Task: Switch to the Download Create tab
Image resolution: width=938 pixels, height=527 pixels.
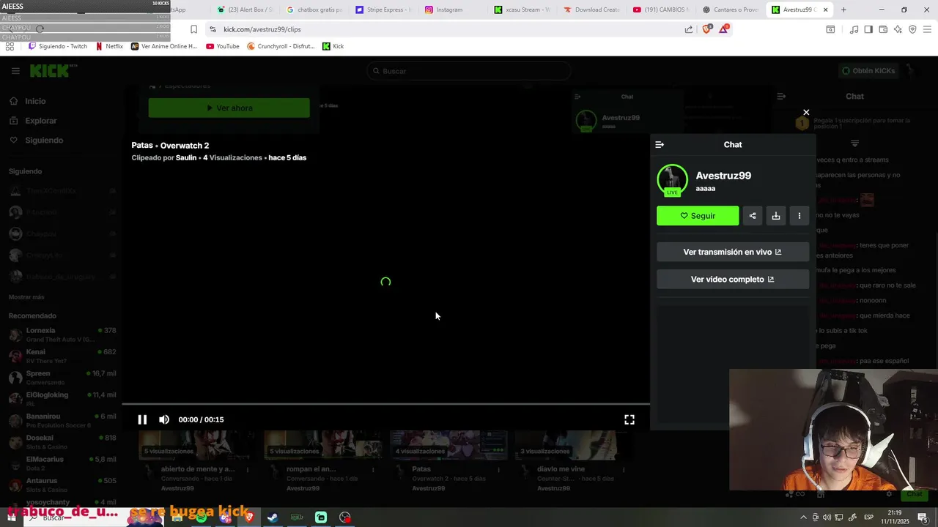Action: click(x=591, y=10)
